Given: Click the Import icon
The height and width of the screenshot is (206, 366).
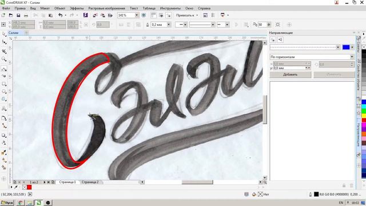Looking at the screenshot, I should [x=95, y=15].
